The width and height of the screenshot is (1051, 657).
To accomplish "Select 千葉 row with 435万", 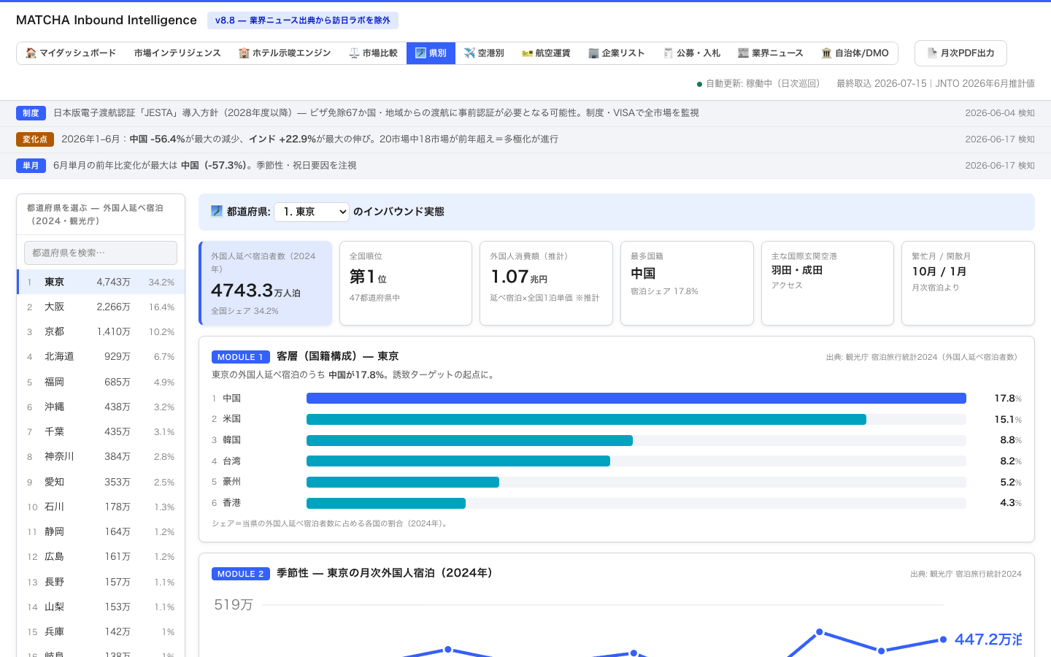I will coord(101,431).
